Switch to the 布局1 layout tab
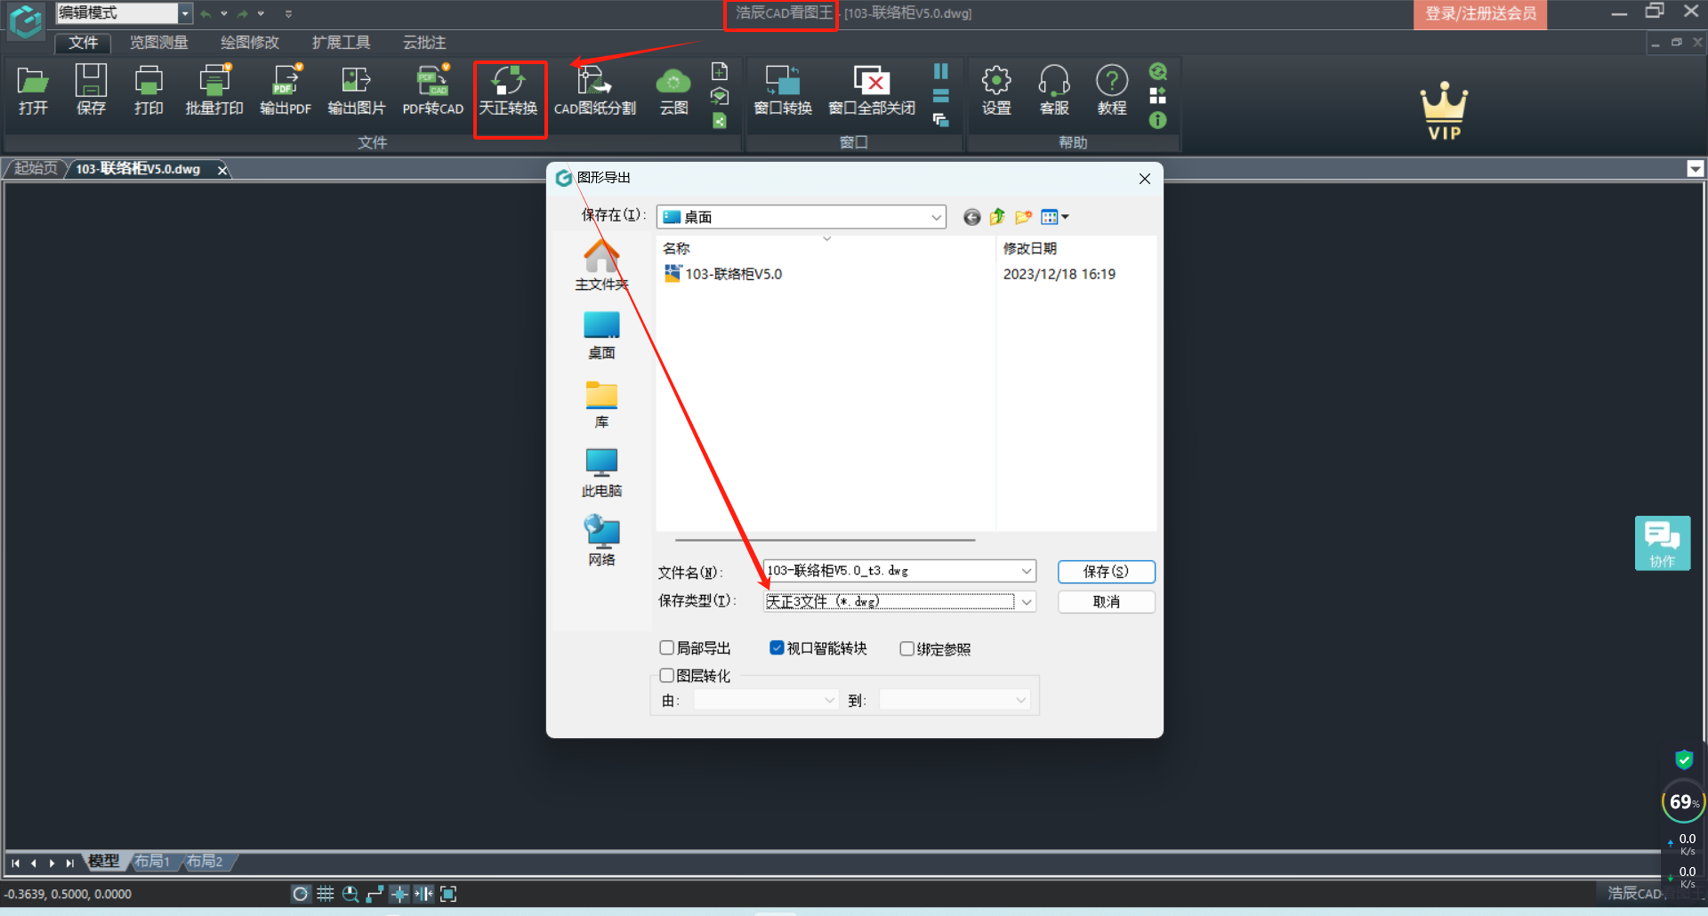 point(152,861)
